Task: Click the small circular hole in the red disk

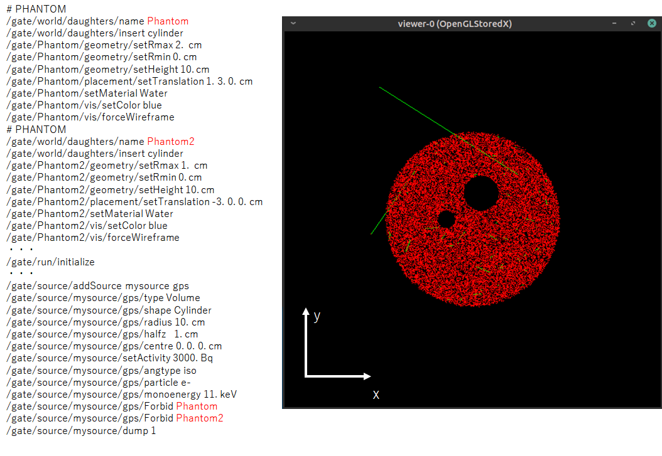Action: [x=446, y=220]
